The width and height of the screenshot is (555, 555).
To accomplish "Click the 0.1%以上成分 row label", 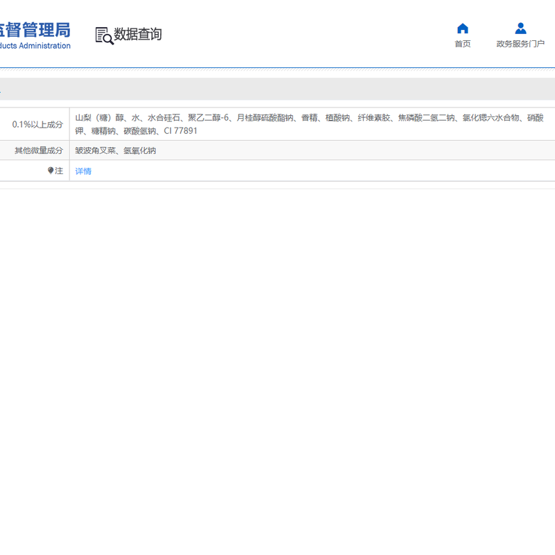I will [37, 125].
